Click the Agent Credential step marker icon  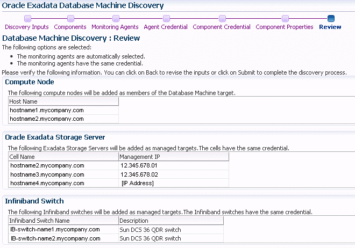tap(166, 19)
